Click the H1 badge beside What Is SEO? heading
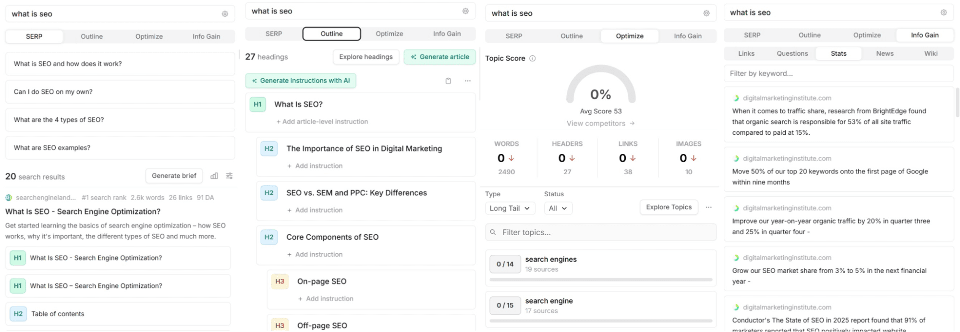Viewport: 960px width, 332px height. (258, 104)
